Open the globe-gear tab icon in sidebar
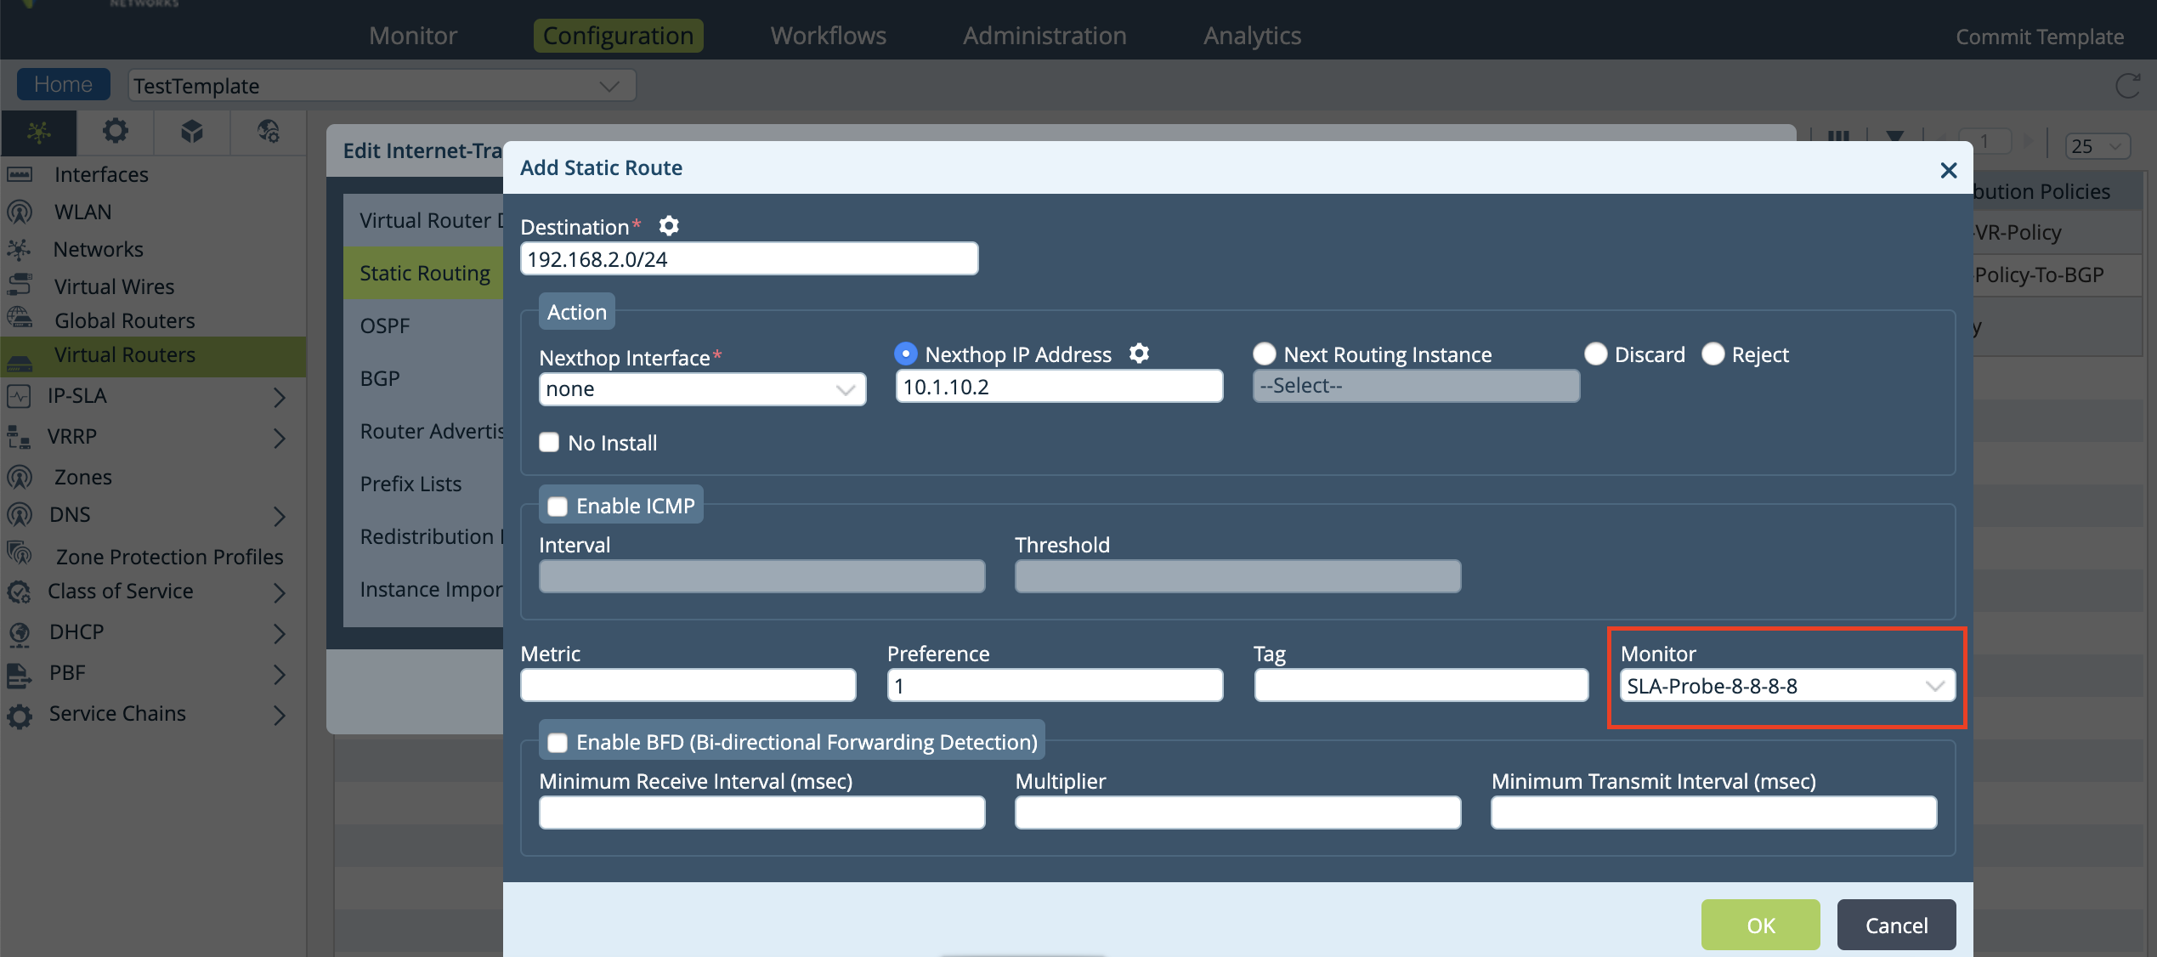 coord(269,132)
